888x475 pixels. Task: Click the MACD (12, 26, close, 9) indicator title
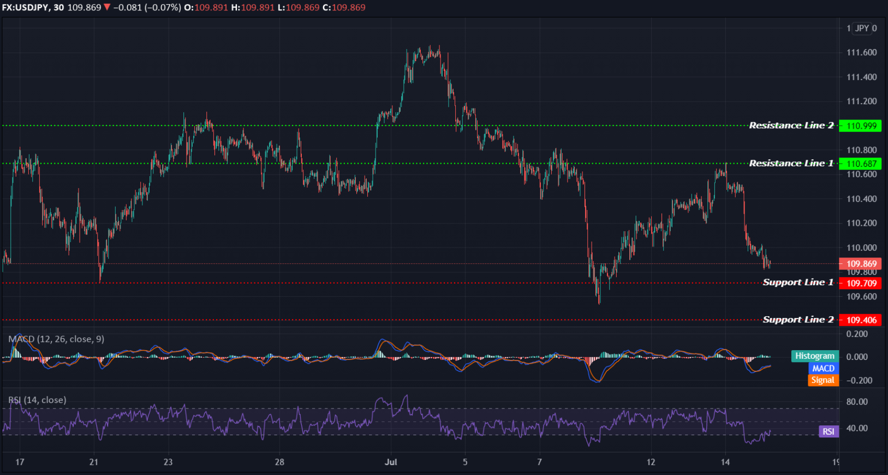[56, 339]
